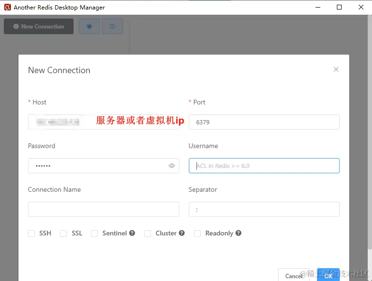372x281 pixels.
Task: Click the "Separator" label
Action: pyautogui.click(x=203, y=190)
